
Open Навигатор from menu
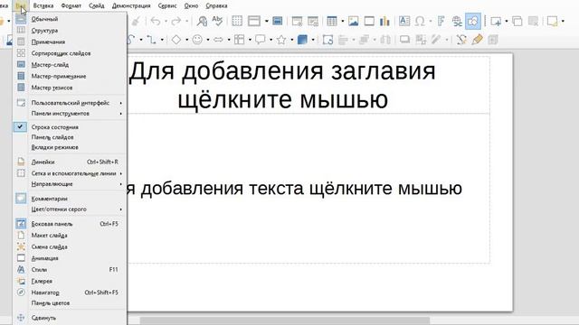click(70, 292)
